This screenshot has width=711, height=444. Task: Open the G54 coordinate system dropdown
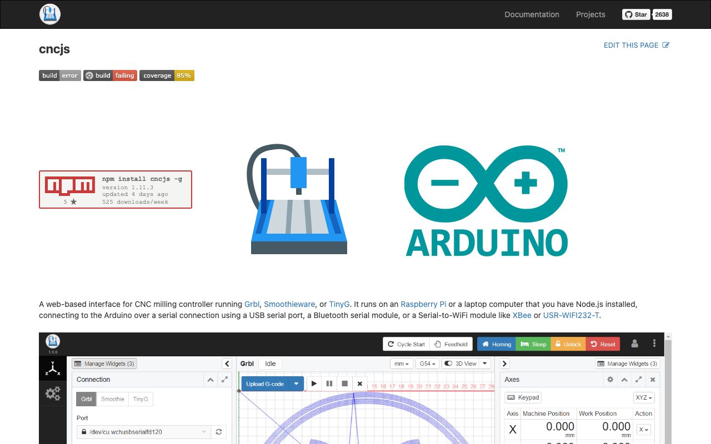[x=428, y=364]
